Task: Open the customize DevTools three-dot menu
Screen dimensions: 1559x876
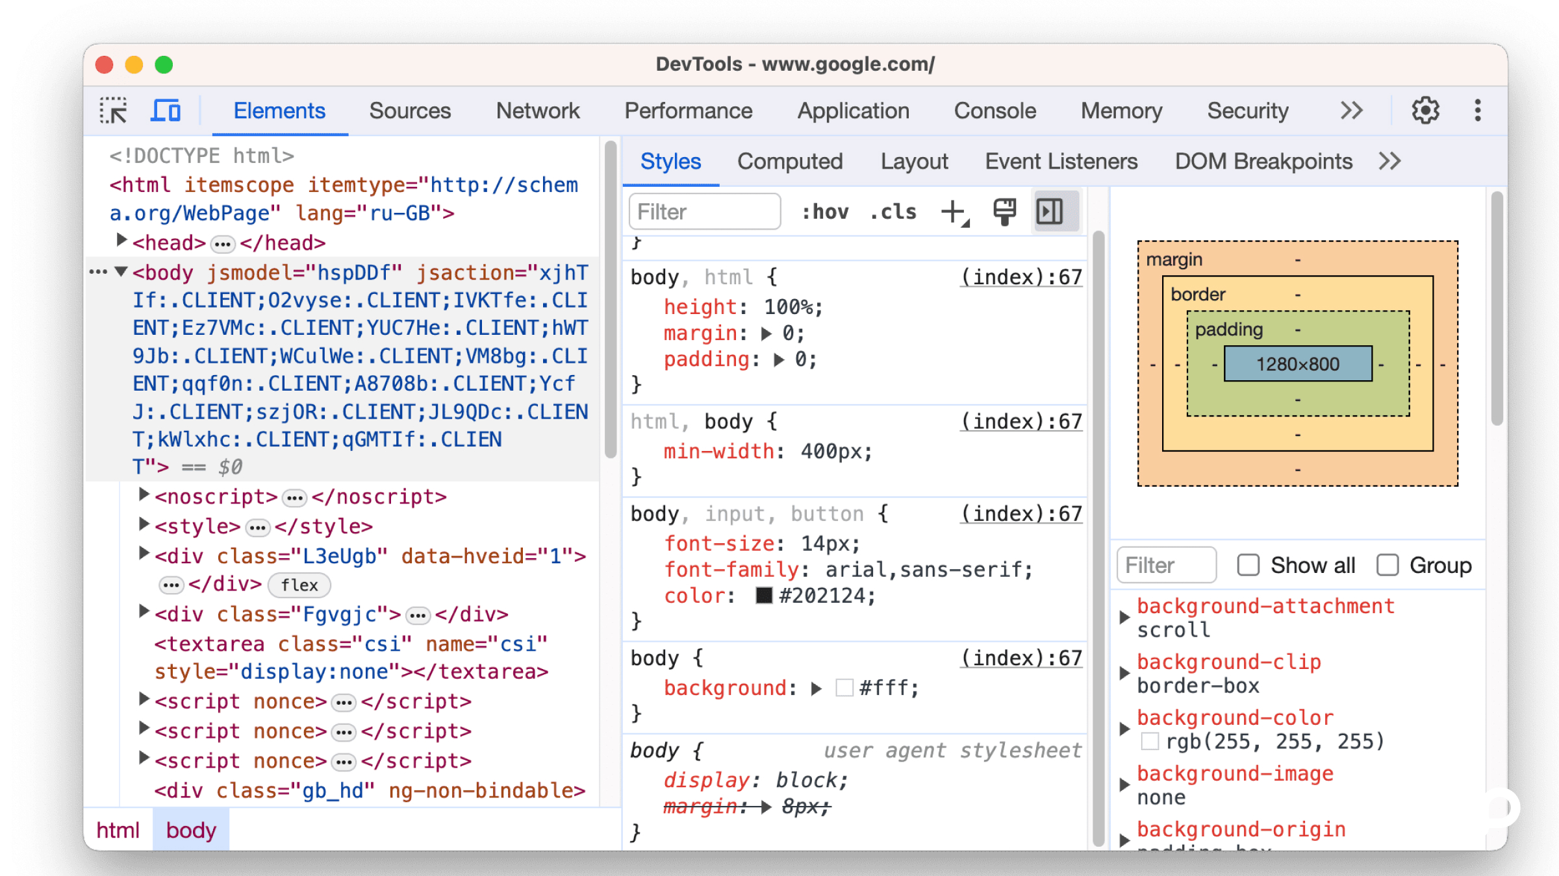Action: [x=1477, y=110]
